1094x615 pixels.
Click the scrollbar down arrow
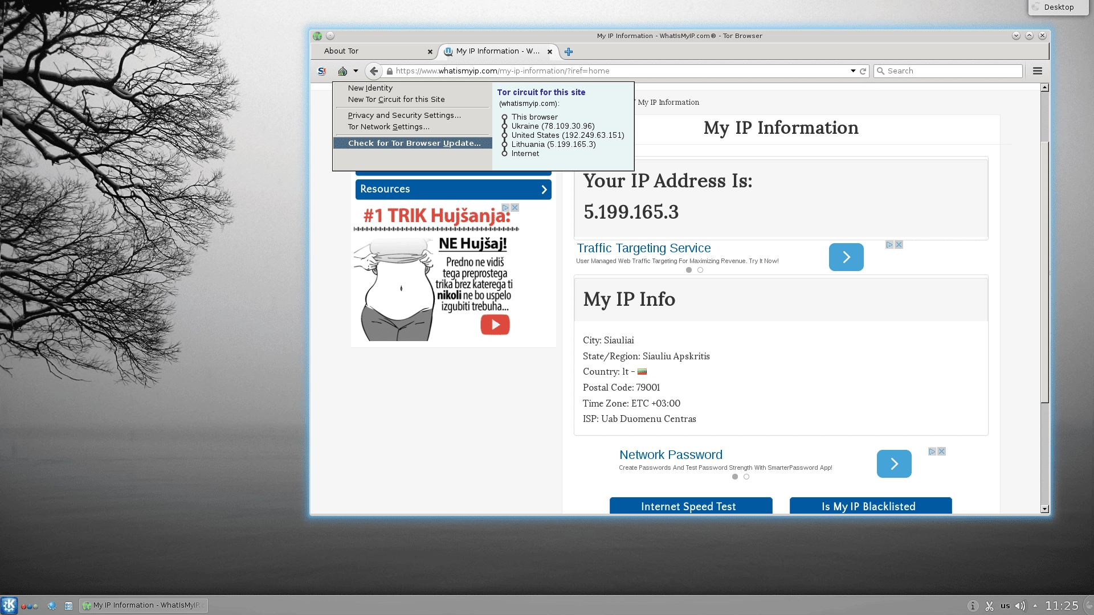click(1044, 510)
